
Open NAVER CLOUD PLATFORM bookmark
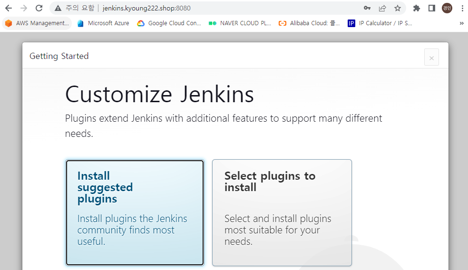240,23
